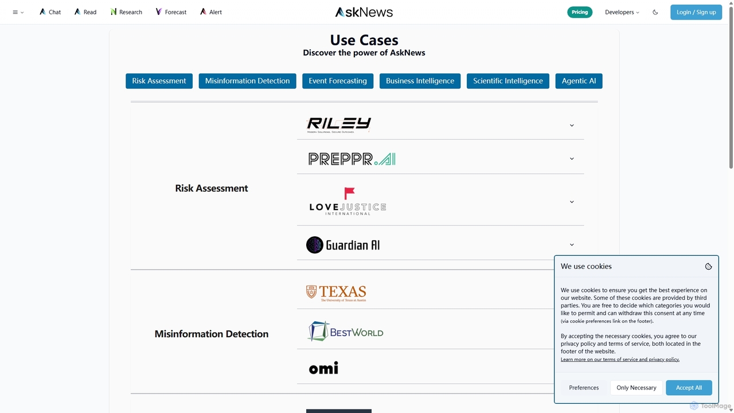The image size is (734, 413).
Task: Accept All cookies
Action: 689,388
